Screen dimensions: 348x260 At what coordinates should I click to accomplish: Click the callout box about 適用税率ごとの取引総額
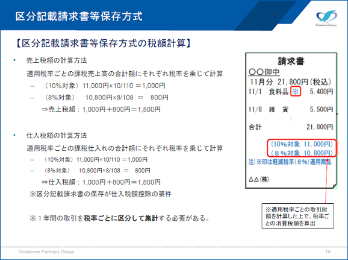point(297,216)
